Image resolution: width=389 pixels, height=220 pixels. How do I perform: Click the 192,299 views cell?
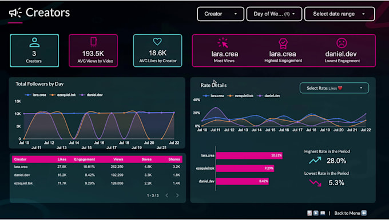click(117, 175)
